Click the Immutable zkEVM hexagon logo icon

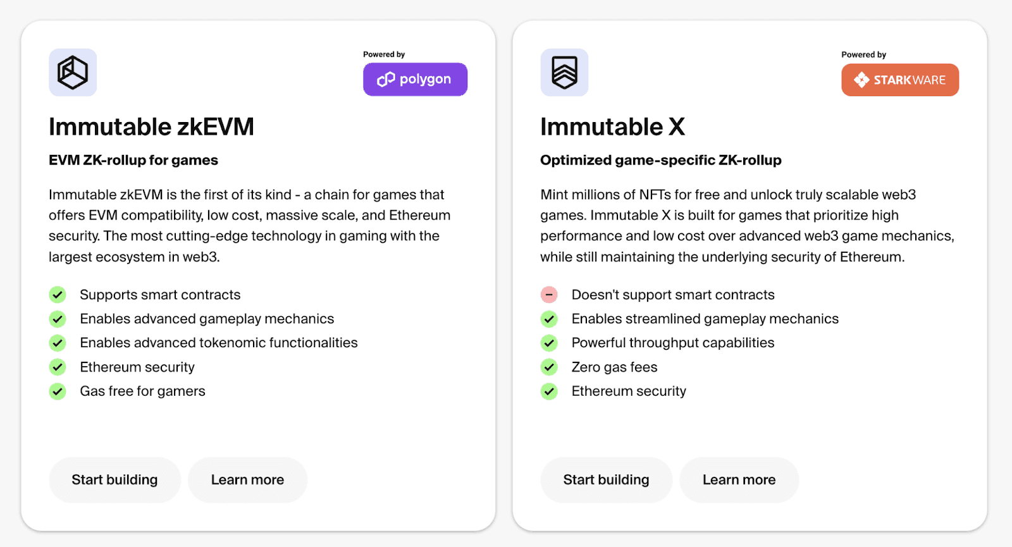[72, 72]
